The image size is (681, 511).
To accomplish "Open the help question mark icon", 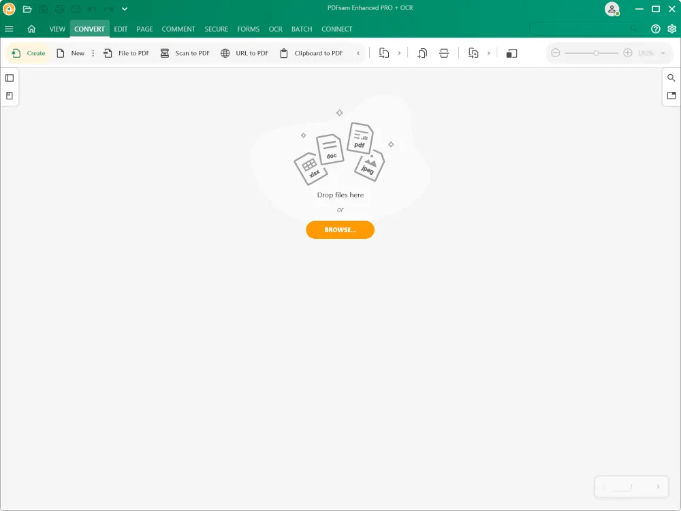I will pos(656,29).
